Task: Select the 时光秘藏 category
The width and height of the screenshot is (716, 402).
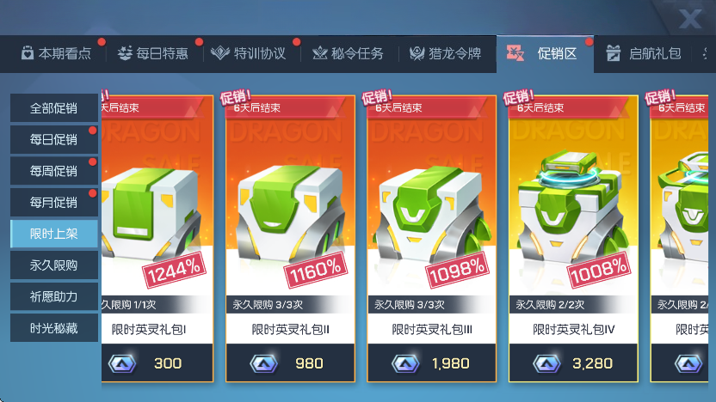Action: point(54,328)
